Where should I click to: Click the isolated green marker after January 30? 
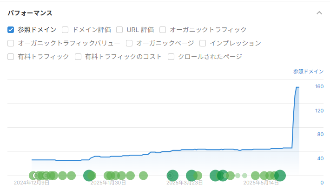coord(143,176)
